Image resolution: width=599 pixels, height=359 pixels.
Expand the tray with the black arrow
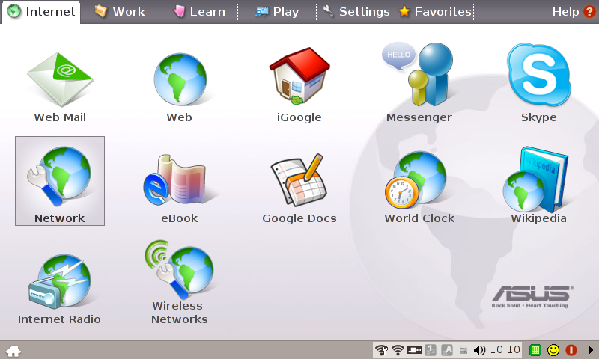(590, 350)
